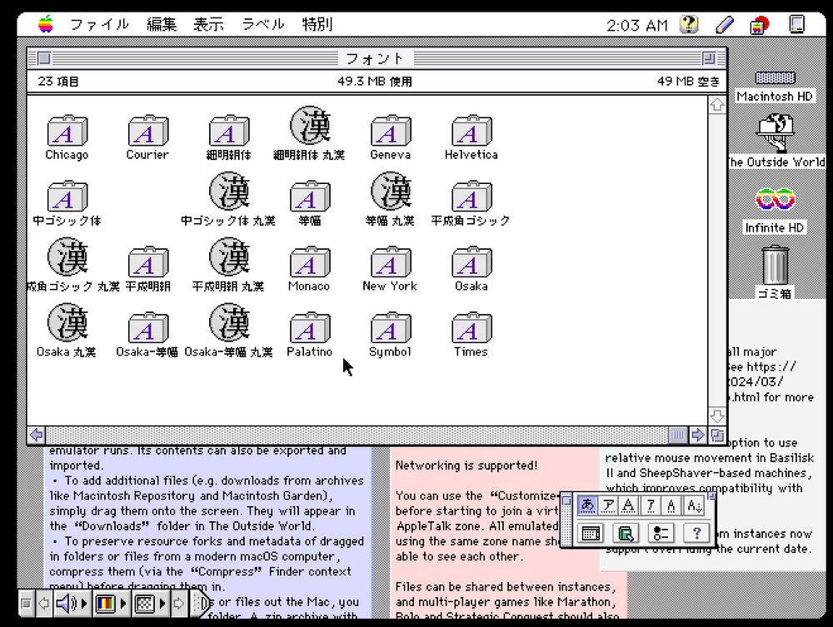Select the Courier font suitcase

pos(148,130)
